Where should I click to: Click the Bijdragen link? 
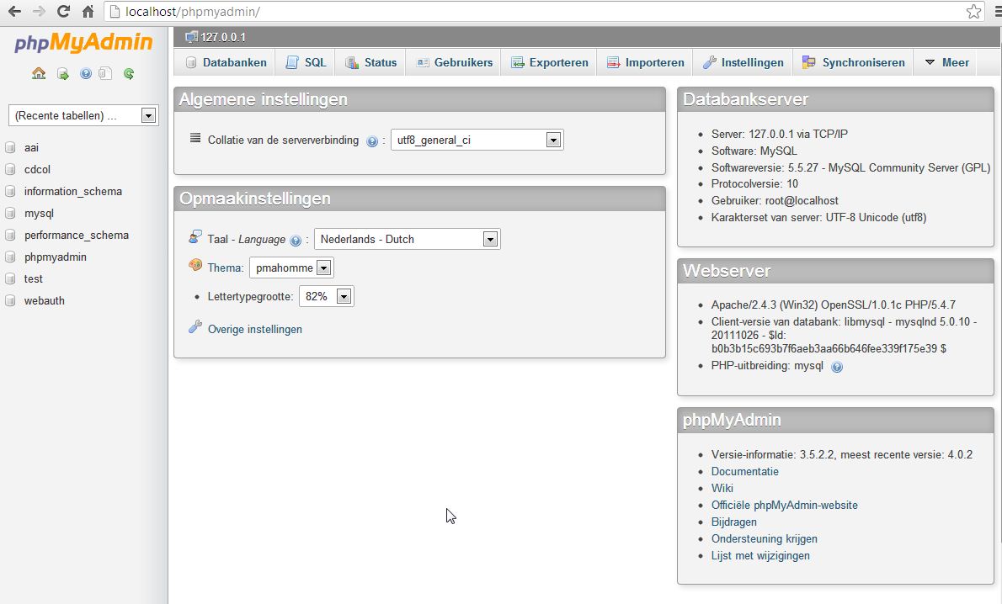coord(733,522)
